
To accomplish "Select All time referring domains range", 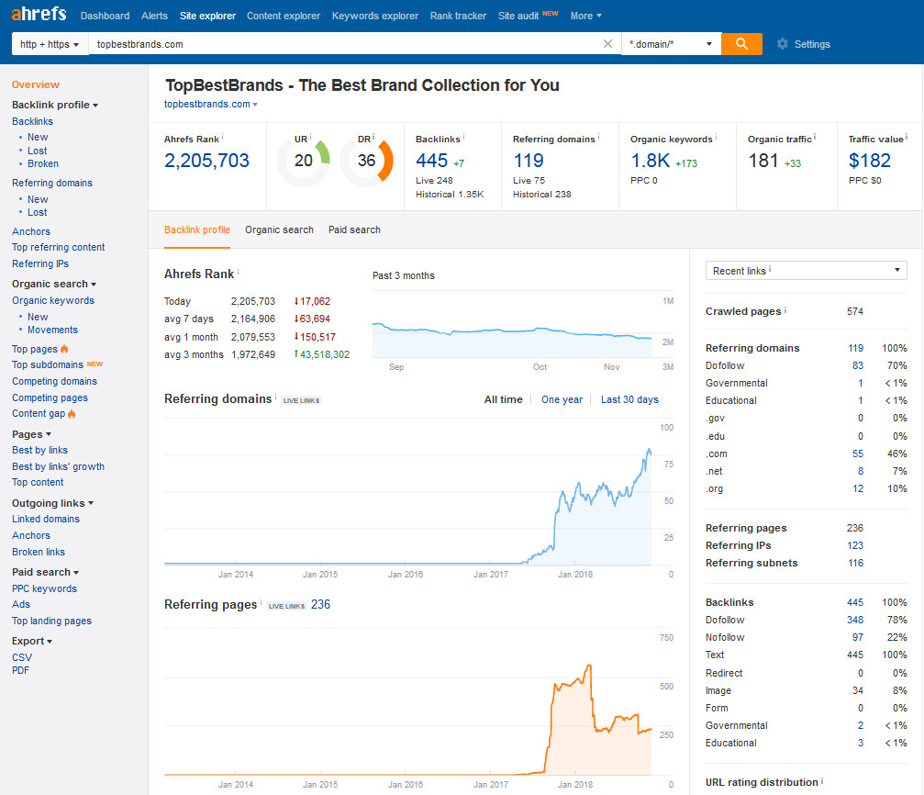I will pos(503,400).
